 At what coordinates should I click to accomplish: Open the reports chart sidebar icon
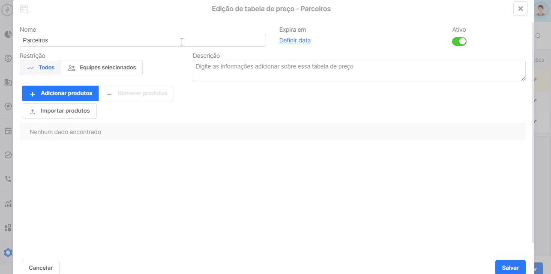point(8,204)
